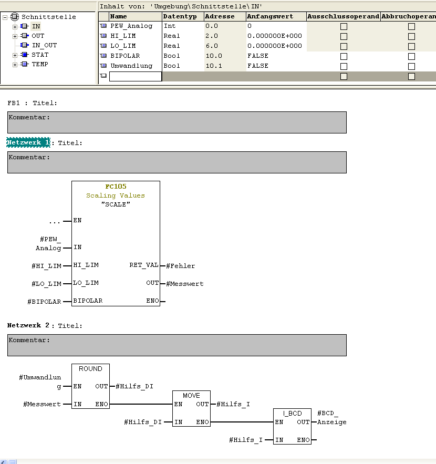Click the Netzwerk 1 Kommentar box

coord(177,162)
